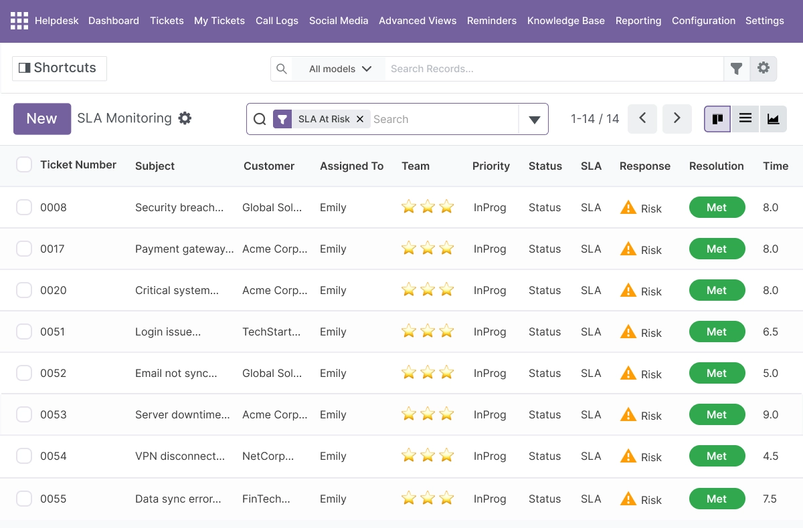803x528 pixels.
Task: Sort by Ticket Number column header
Action: tap(78, 164)
